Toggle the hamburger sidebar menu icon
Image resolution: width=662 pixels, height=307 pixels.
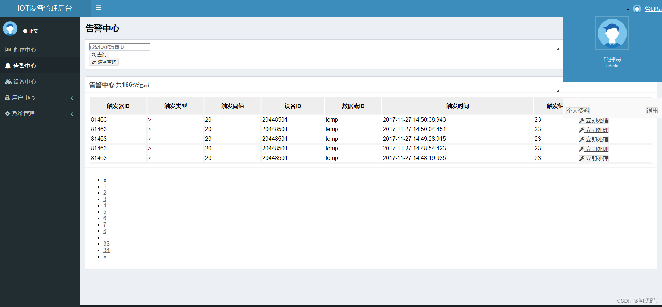point(99,8)
